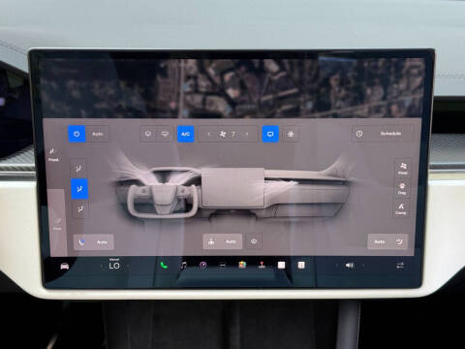Toggle the blue recirculation mode button
Screen dimensions: 465x349
pos(270,134)
